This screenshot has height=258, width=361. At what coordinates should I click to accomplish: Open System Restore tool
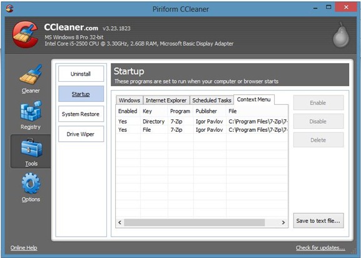coord(81,114)
